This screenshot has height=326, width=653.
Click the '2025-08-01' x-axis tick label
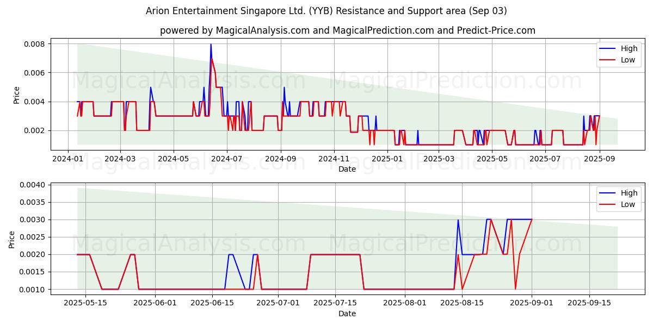click(x=405, y=303)
